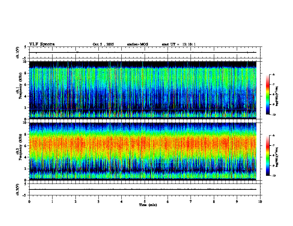Click the ch.2 log(PSD) color bar caption
Image resolution: width=293 pixels, height=226 pixels.
277,157
